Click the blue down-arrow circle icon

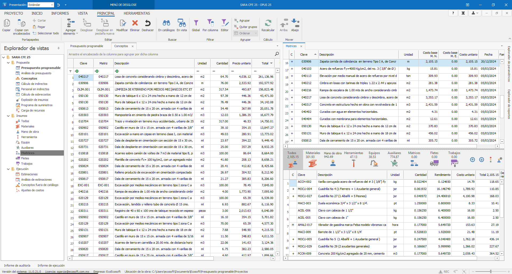click(x=482, y=160)
